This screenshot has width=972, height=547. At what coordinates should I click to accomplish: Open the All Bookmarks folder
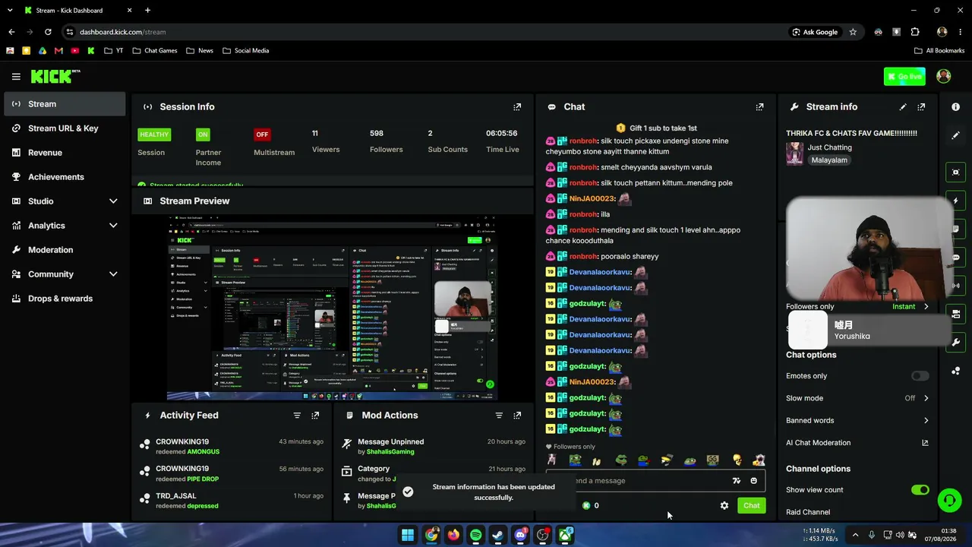point(939,51)
